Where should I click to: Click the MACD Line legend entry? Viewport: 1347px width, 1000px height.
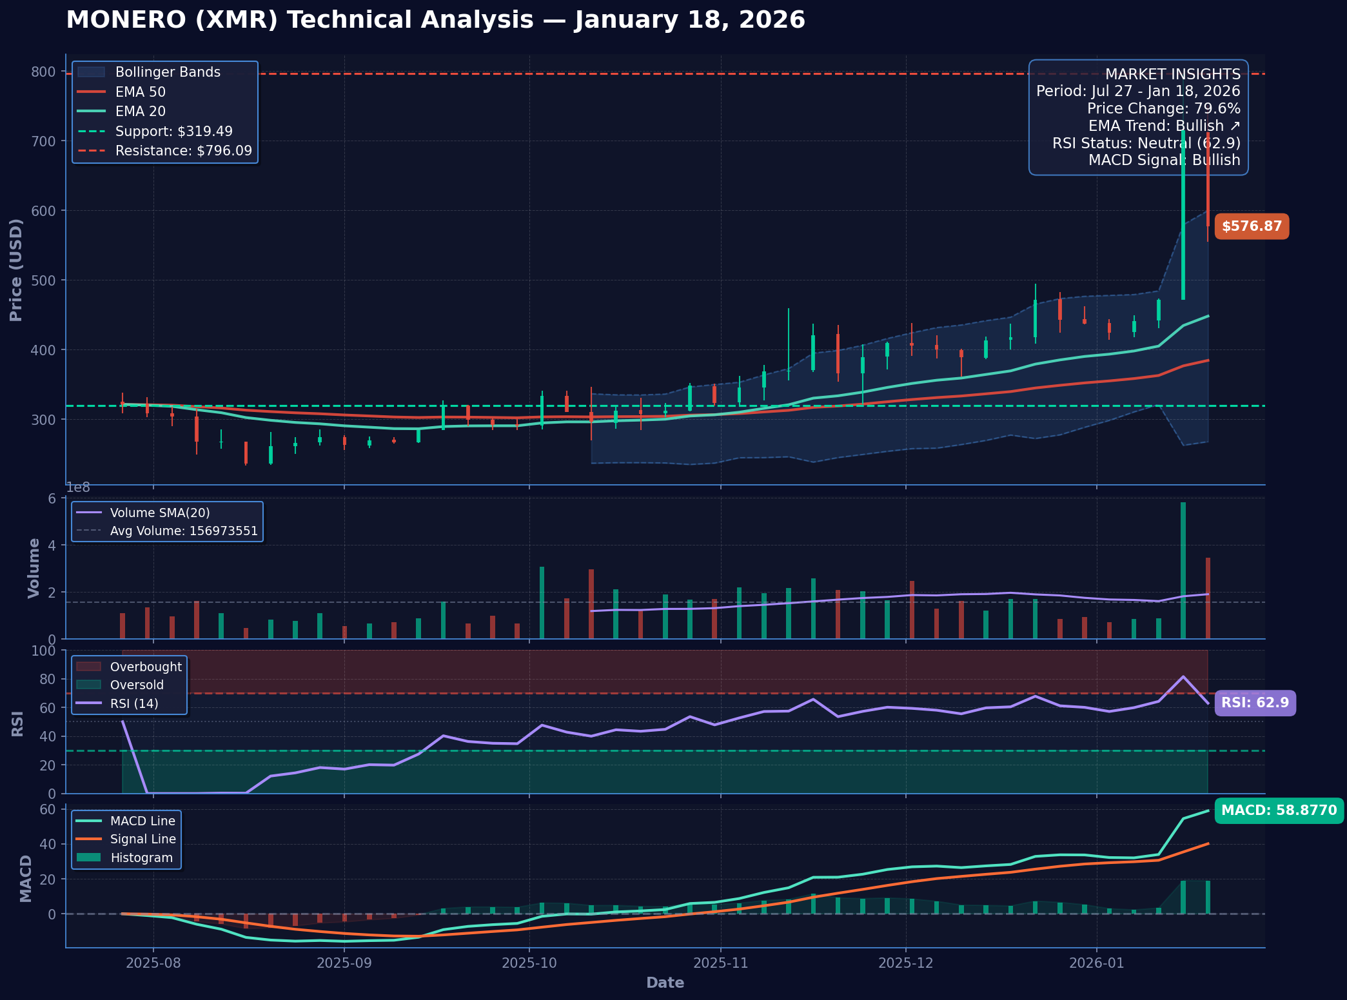[x=142, y=821]
